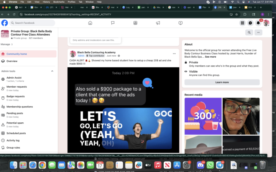Click the group cover thumbnail in sidebar
Viewport: 276px width, 172px height.
tap(5, 34)
